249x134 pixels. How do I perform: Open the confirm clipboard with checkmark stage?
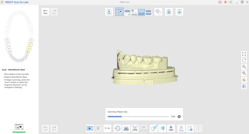tap(179, 12)
